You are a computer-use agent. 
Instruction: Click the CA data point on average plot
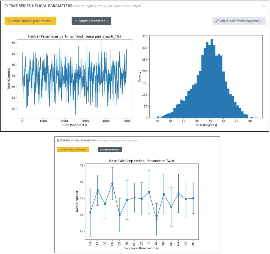coord(90,213)
